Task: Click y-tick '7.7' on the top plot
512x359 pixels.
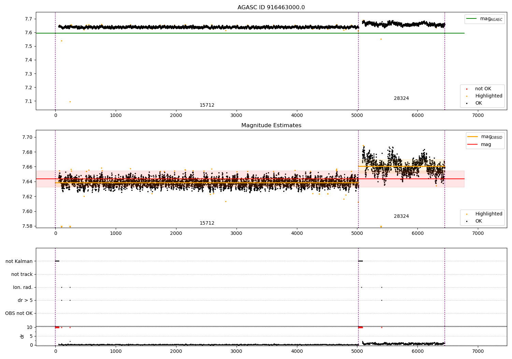Action: [29, 19]
